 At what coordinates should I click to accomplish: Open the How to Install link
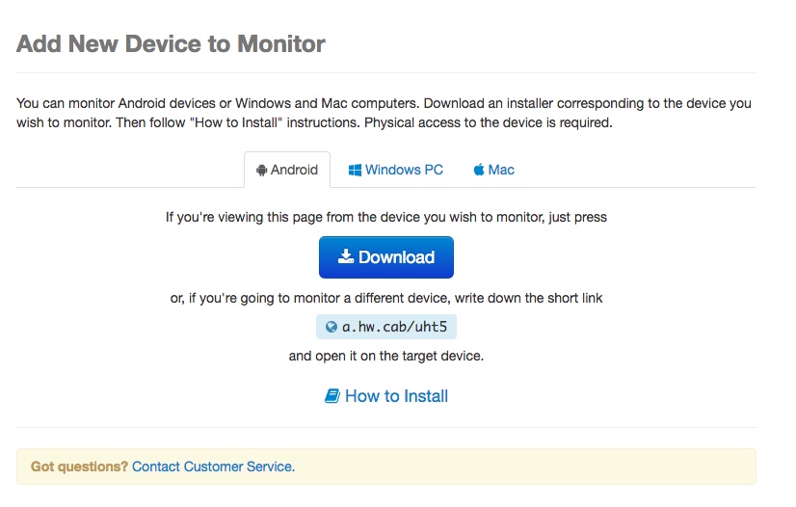(396, 396)
